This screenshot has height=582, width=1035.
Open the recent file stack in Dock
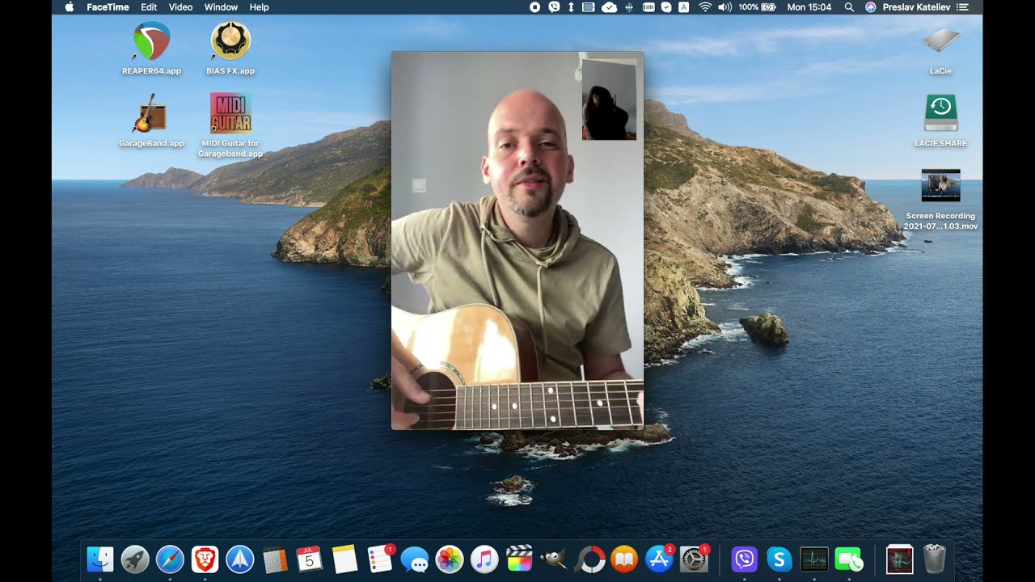coord(899,559)
